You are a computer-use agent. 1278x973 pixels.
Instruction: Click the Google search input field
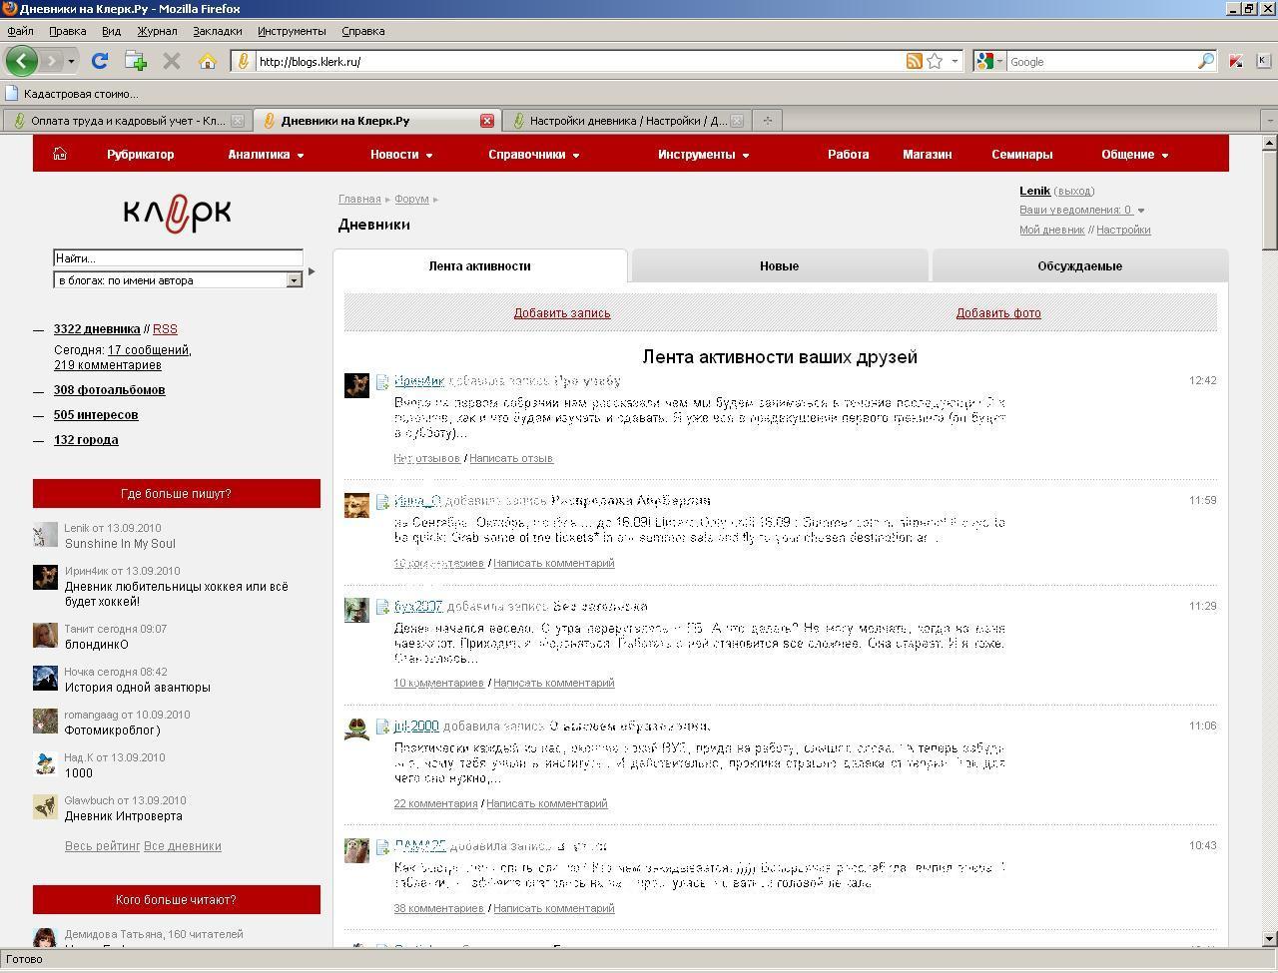point(1101,61)
